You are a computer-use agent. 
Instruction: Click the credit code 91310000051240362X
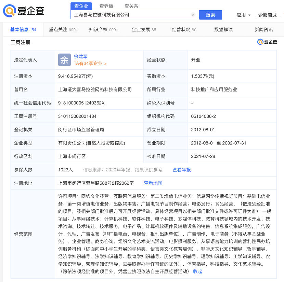(x=81, y=103)
